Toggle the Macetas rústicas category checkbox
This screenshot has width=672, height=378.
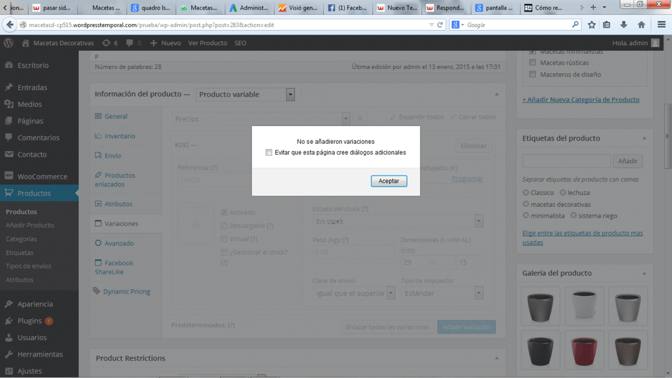532,62
